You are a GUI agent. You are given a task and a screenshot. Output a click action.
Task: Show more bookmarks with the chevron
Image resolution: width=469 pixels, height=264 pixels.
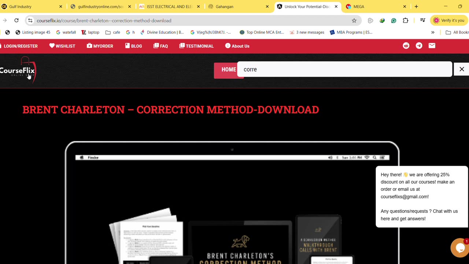tap(433, 32)
